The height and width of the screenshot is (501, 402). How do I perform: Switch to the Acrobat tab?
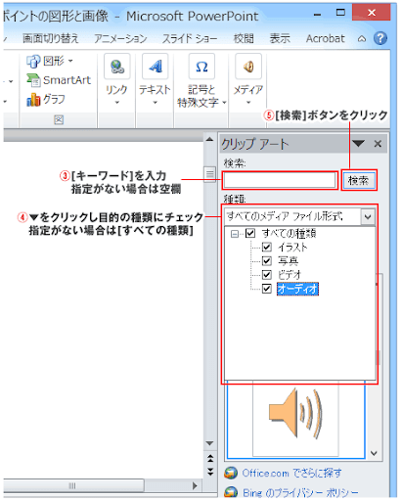[325, 38]
